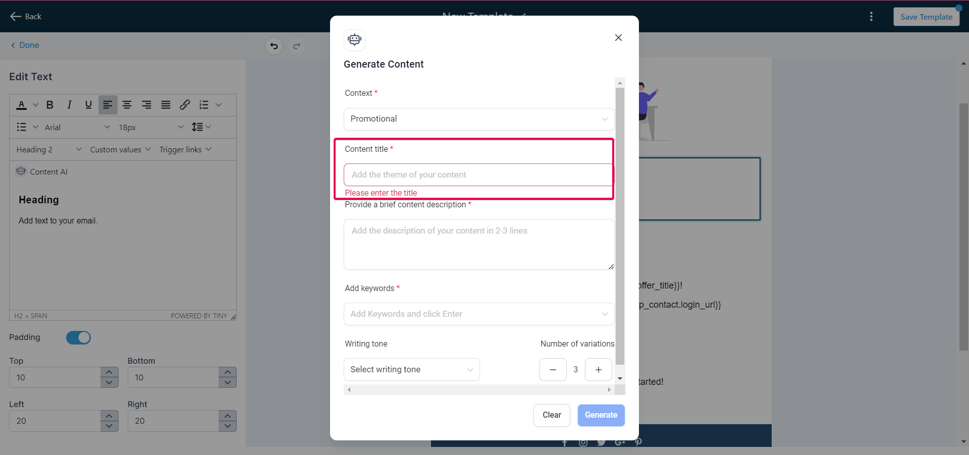969x455 pixels.
Task: Open the three-dot options menu
Action: (x=871, y=17)
